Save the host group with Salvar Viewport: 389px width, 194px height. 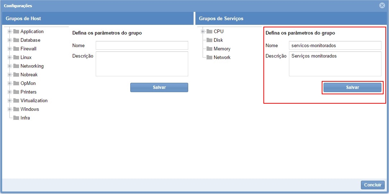[159, 87]
